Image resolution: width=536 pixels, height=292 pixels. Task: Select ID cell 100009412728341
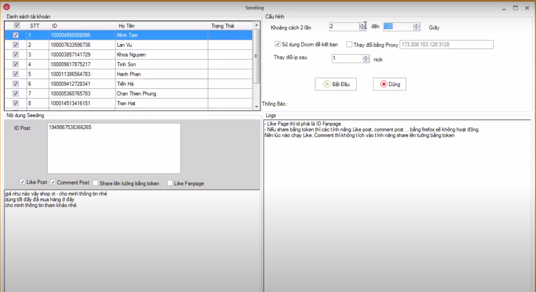pos(82,84)
